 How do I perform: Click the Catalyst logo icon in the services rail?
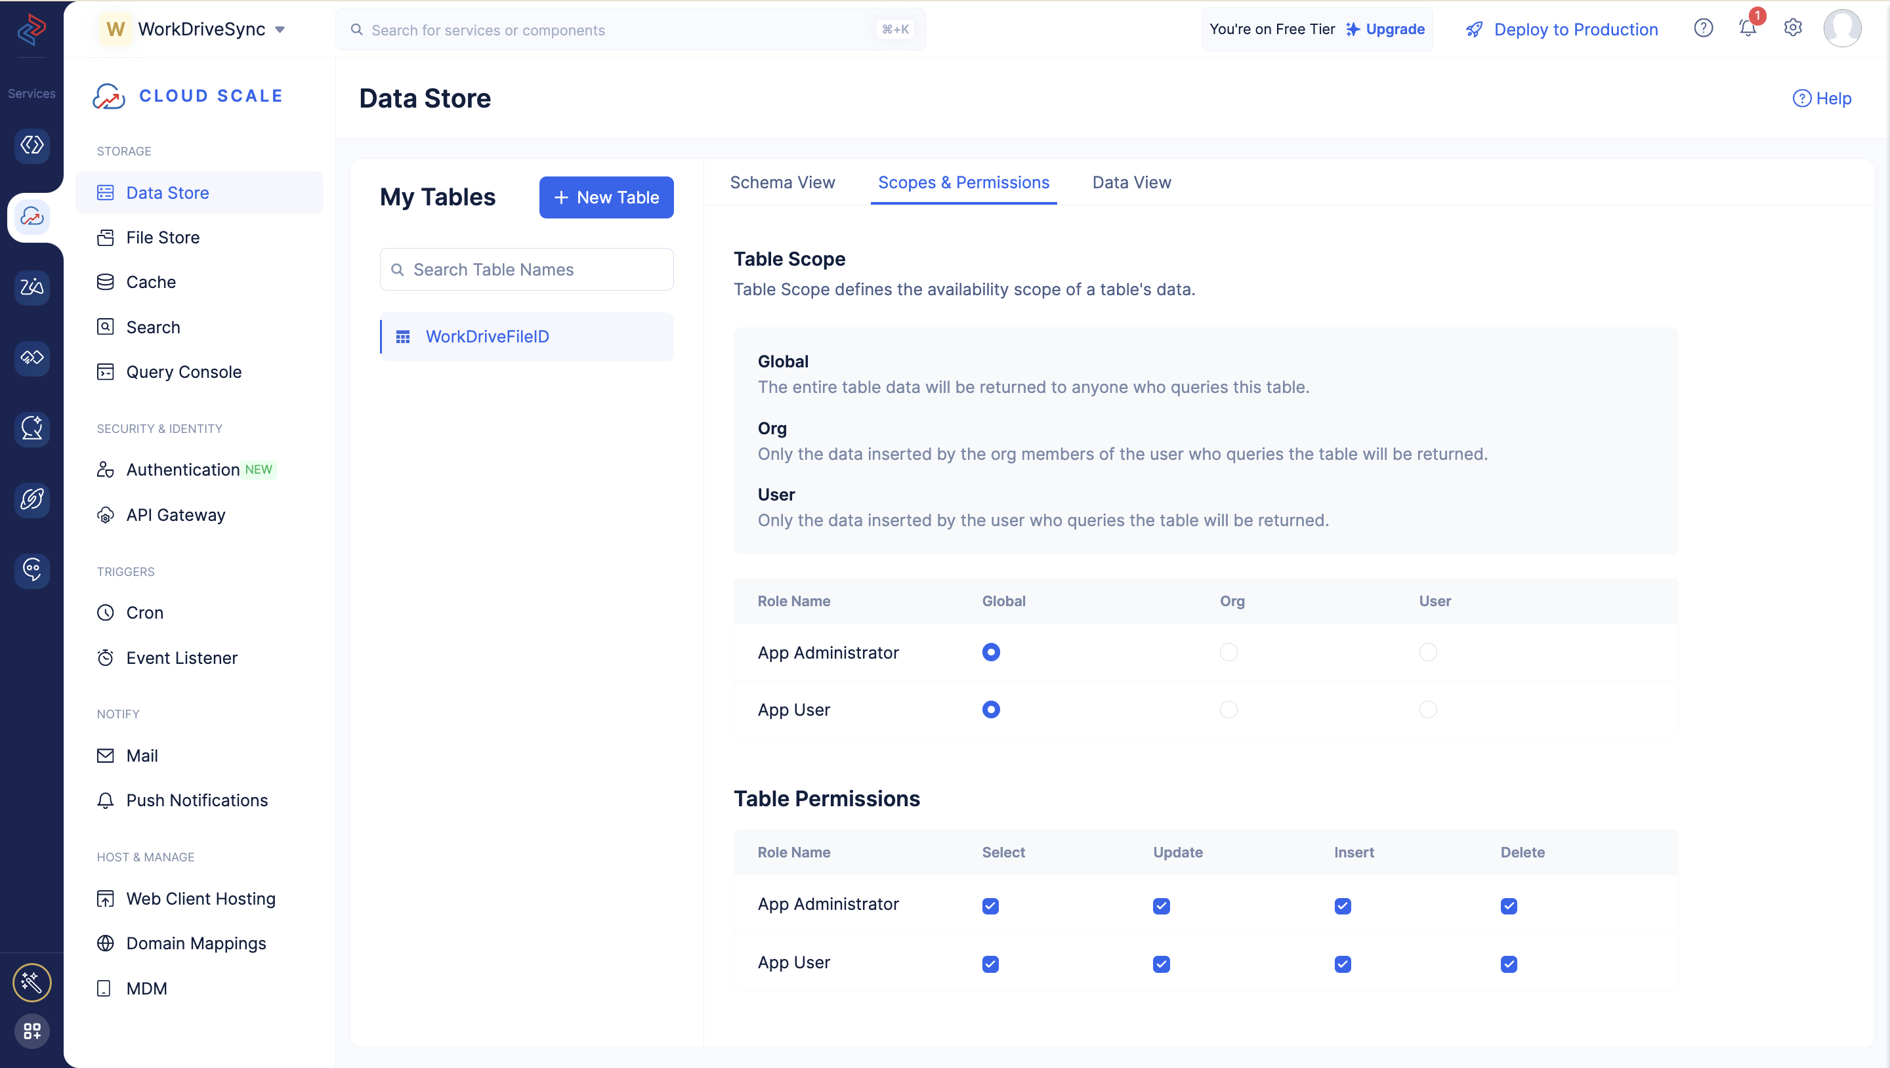[x=31, y=30]
